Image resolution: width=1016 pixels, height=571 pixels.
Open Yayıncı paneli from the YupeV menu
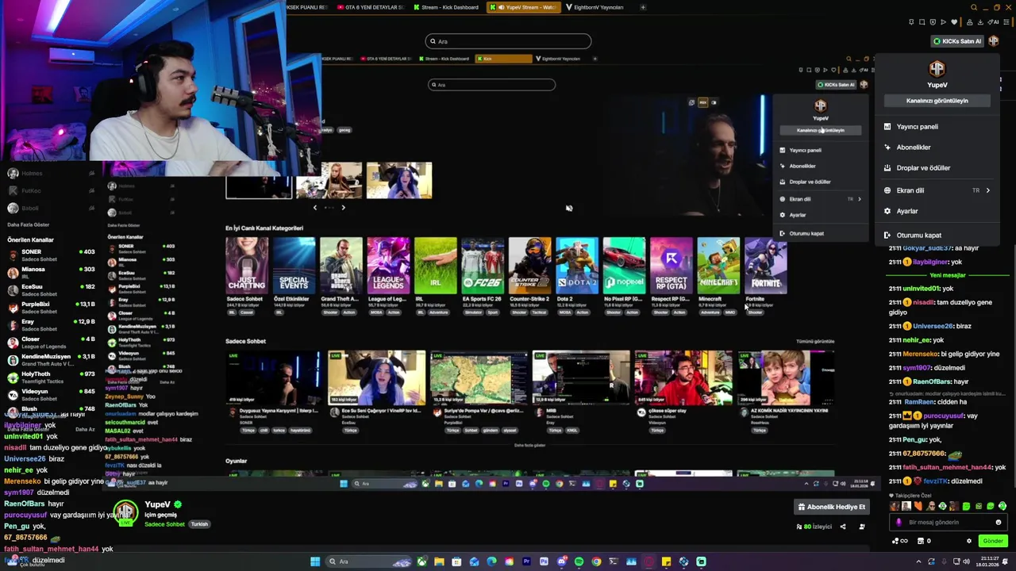[917, 127]
